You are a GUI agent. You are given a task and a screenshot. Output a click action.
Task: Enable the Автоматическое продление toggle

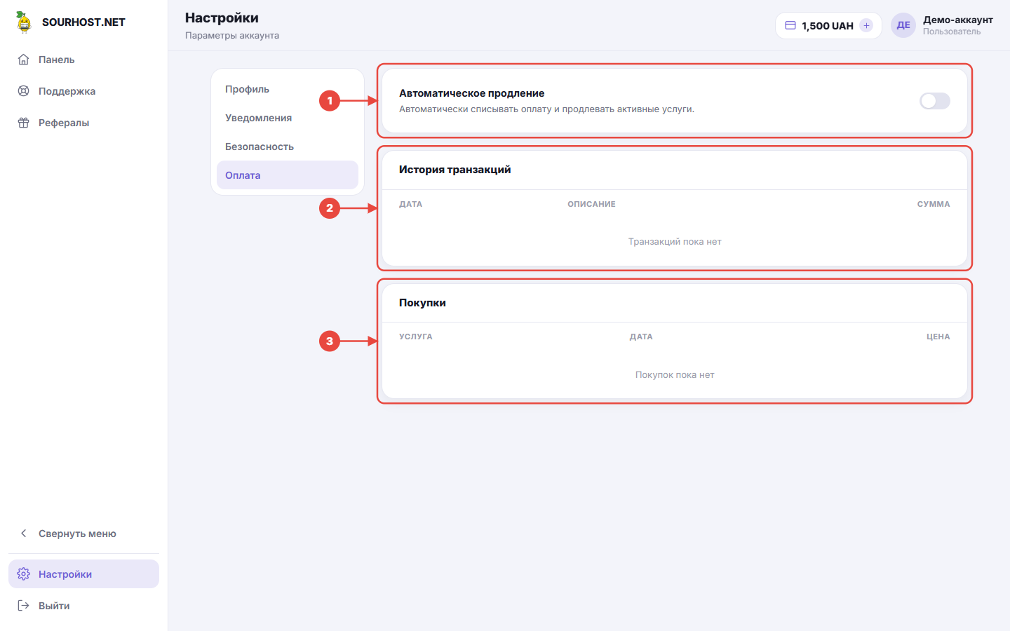click(x=935, y=101)
